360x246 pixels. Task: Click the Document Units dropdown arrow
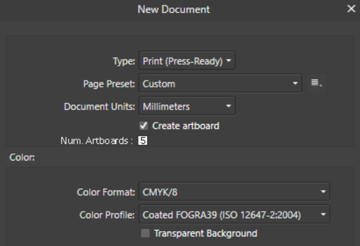click(229, 106)
